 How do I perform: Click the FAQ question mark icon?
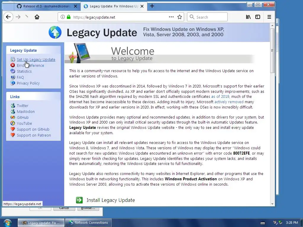[x=13, y=77]
